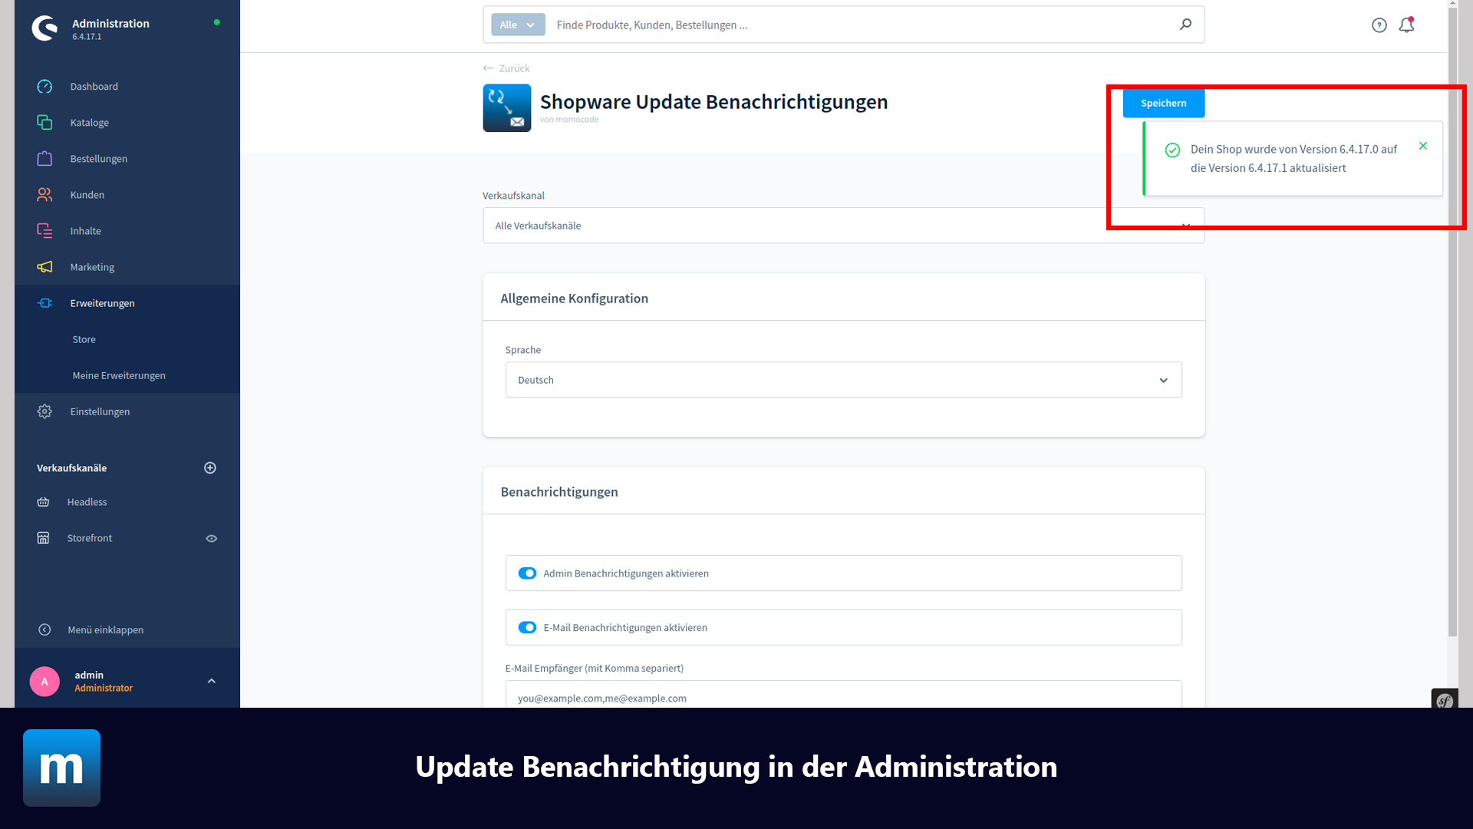Toggle E-Mail Benachrichtigungen aktivieren switch

527,626
